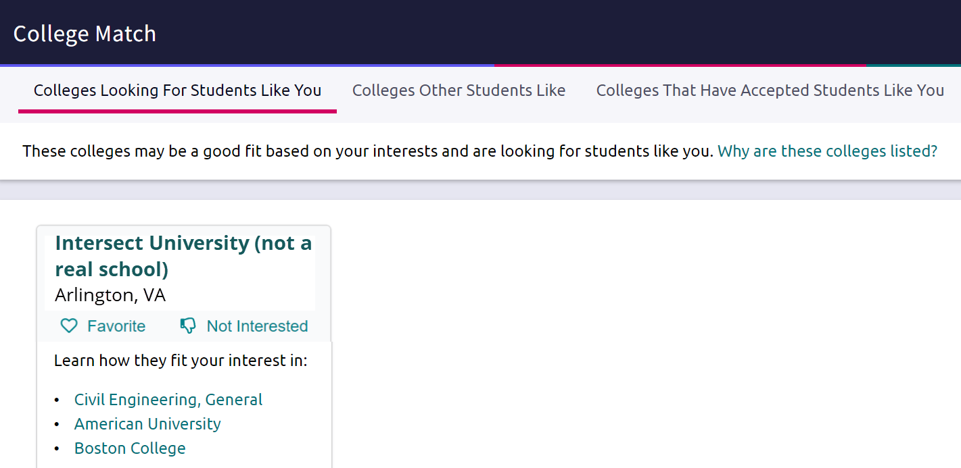This screenshot has height=468, width=961.
Task: Click the Learn how they fit section
Action: tap(180, 360)
